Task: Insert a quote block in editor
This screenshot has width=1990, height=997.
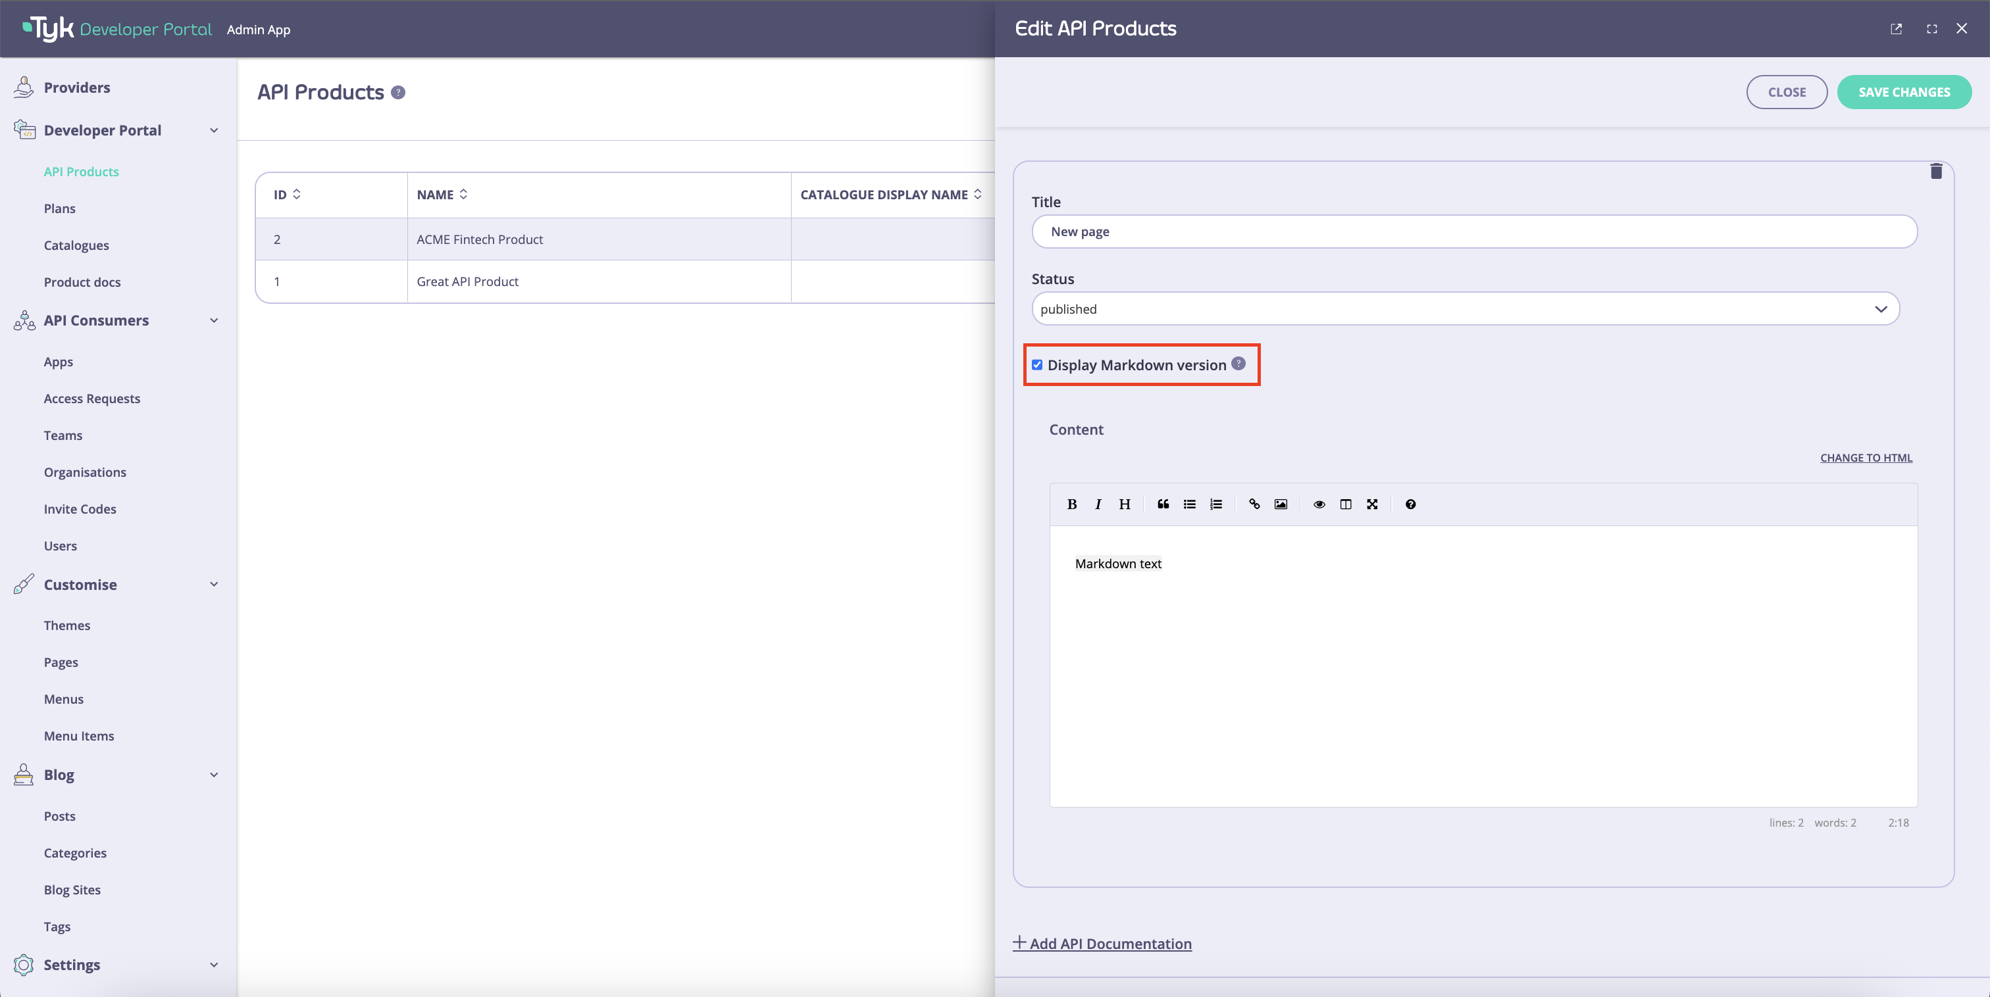Action: pos(1163,504)
